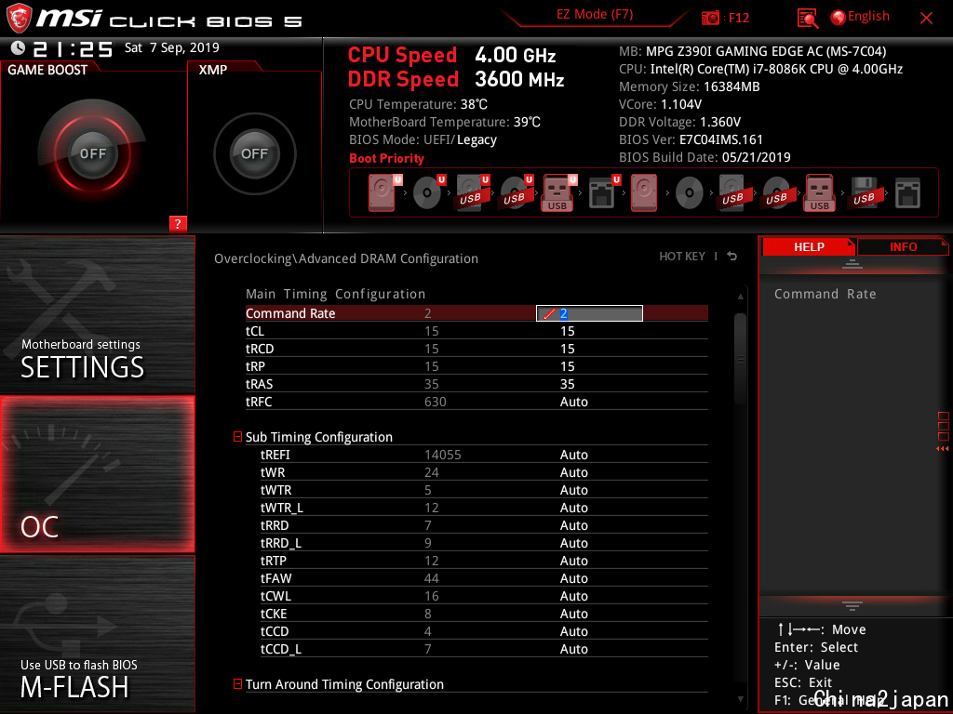Click the clock icon beside the time

click(x=19, y=48)
